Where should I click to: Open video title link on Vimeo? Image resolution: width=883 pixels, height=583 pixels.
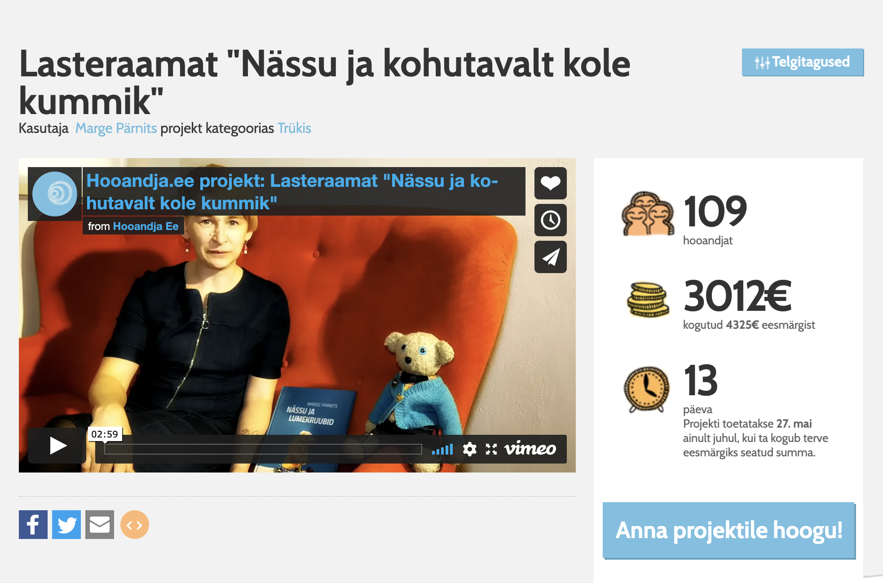point(292,192)
